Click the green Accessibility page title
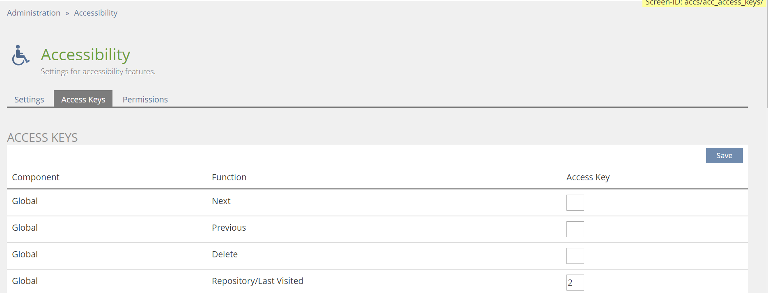Viewport: 768px width, 293px height. [x=85, y=55]
